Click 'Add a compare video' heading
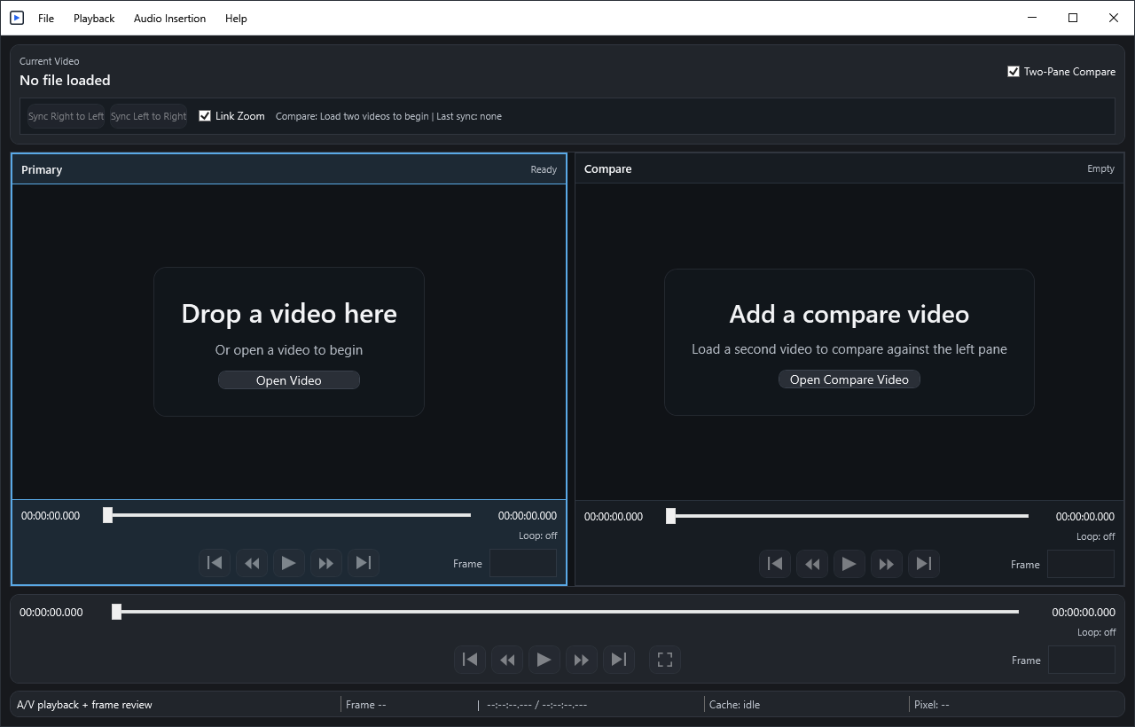 849,314
